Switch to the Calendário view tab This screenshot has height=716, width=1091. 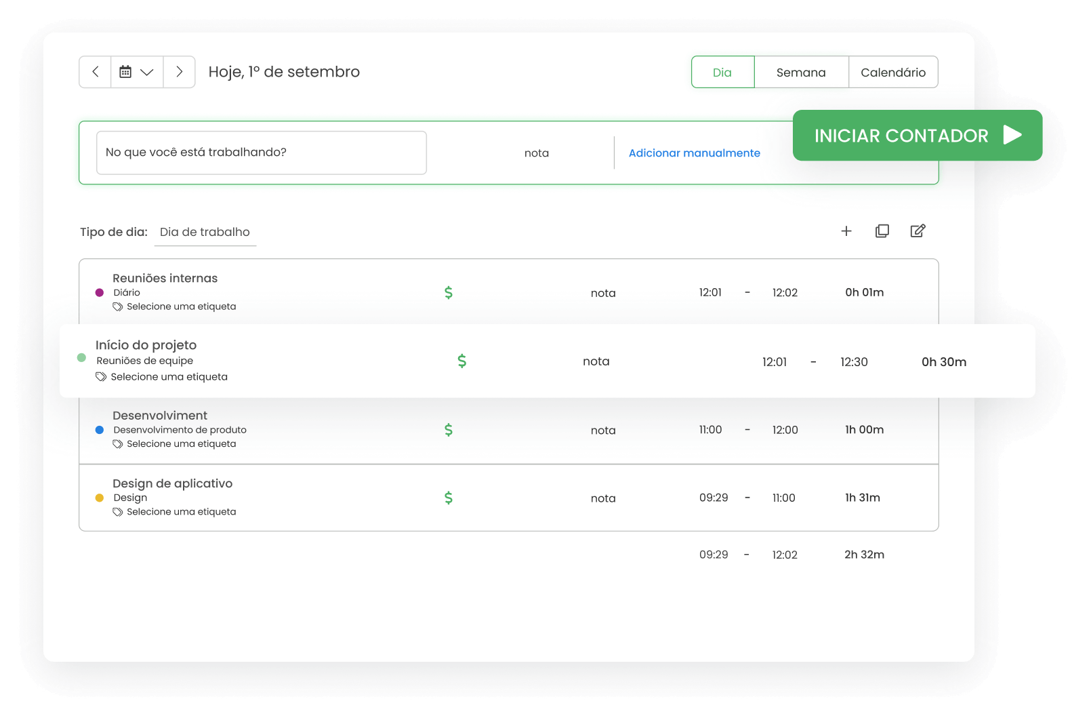click(892, 73)
